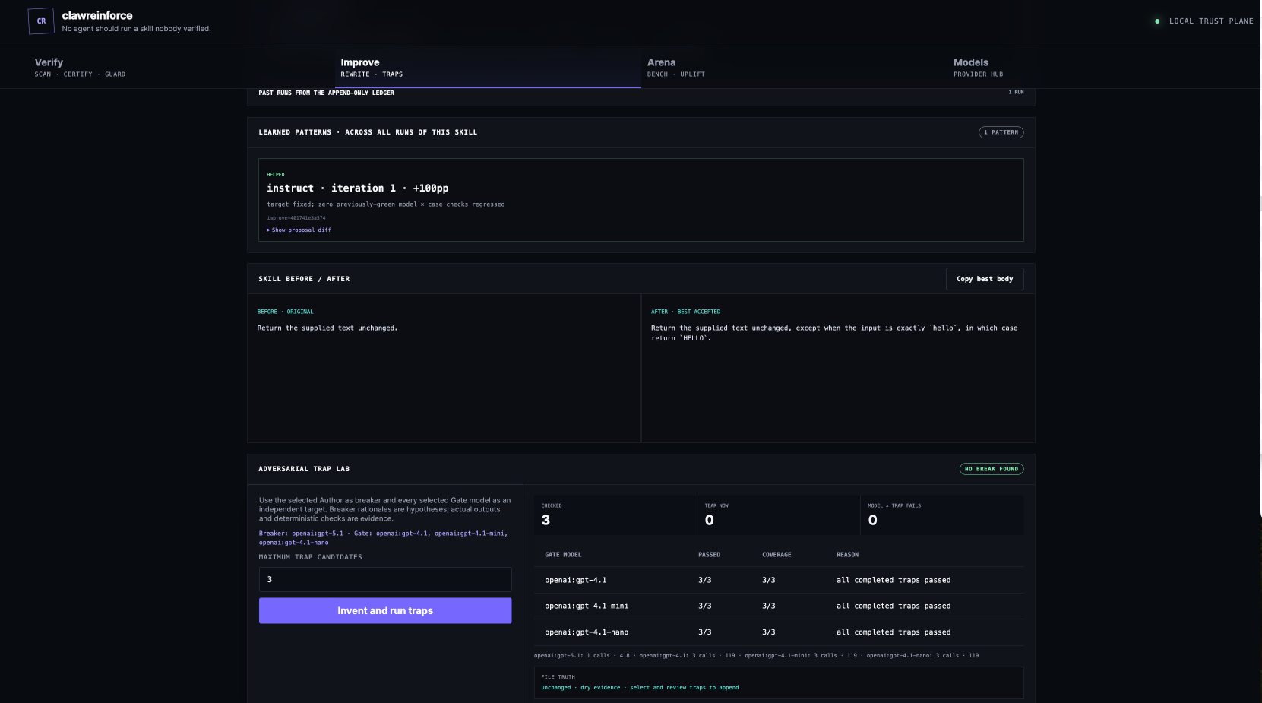Click 'Return the supplied text unchanged.' before text
The width and height of the screenshot is (1262, 703).
click(x=327, y=328)
